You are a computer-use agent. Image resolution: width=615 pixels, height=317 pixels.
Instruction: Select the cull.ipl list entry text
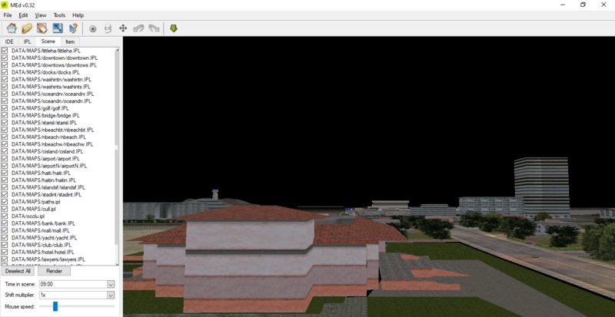[x=33, y=209]
